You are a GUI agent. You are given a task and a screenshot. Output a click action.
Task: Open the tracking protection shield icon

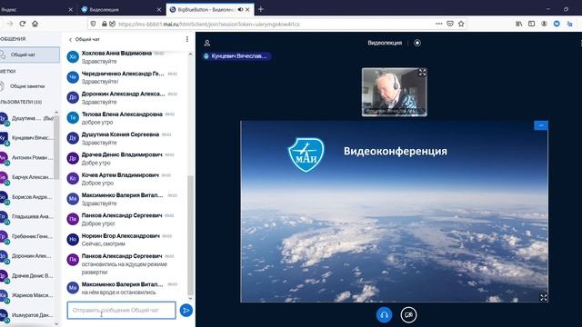(93, 25)
